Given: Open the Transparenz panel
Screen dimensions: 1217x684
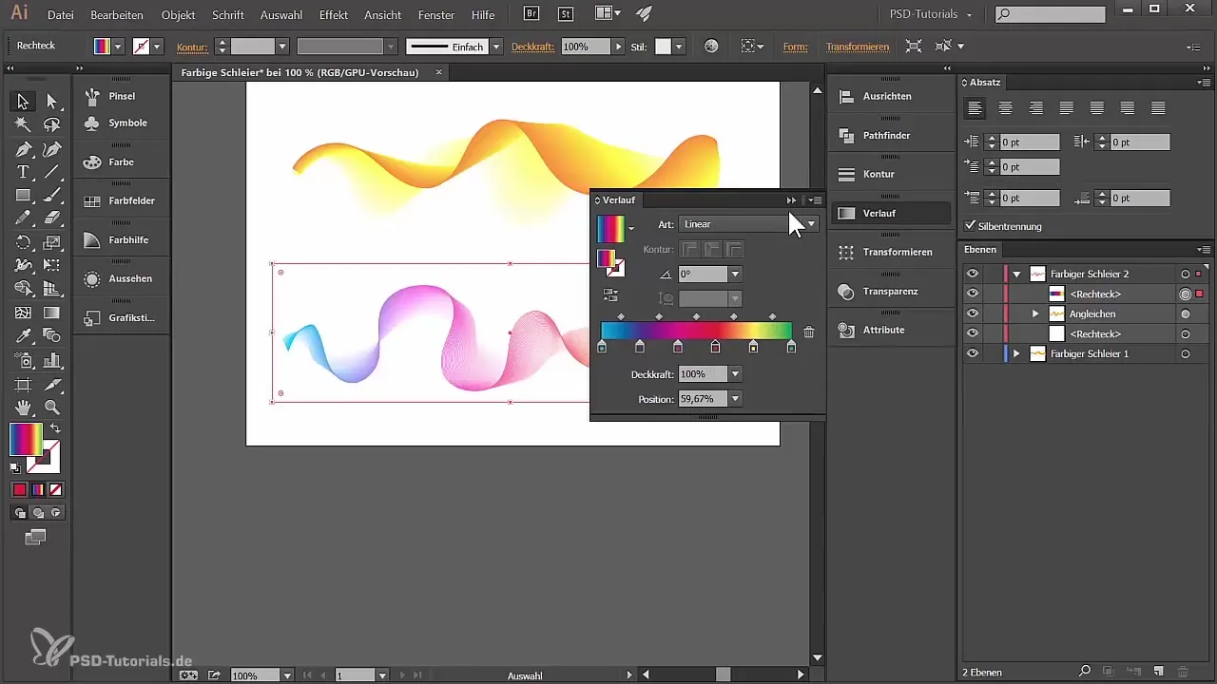Looking at the screenshot, I should pyautogui.click(x=890, y=291).
